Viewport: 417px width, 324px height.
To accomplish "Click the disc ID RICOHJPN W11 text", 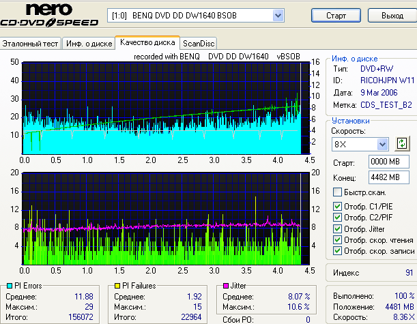I will pyautogui.click(x=387, y=80).
